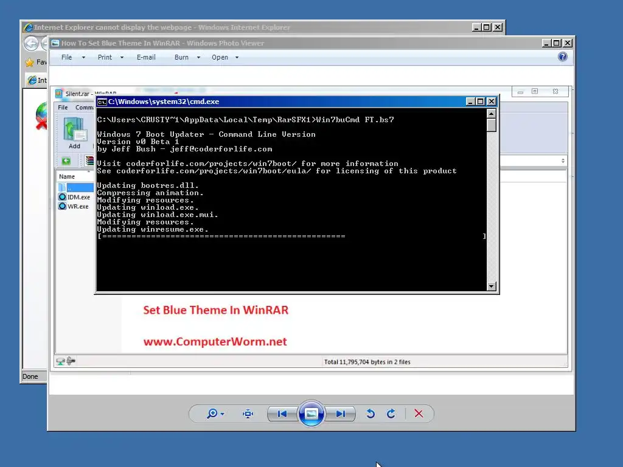Expand zoom slider dropdown arrow
The image size is (623, 467).
223,413
